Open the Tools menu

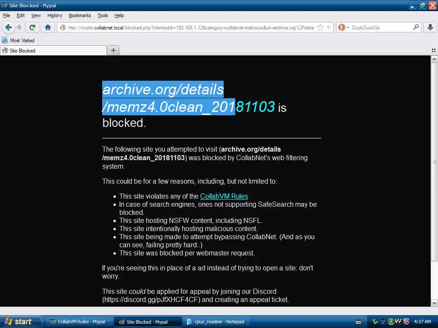click(103, 15)
